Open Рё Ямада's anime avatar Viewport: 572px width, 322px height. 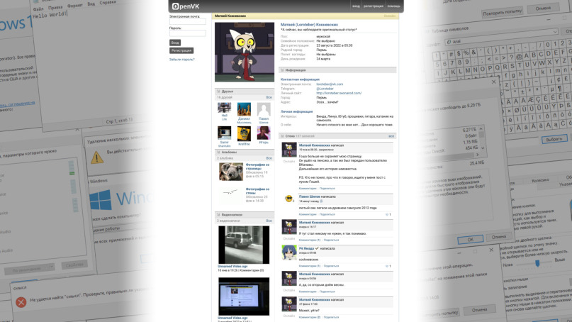point(289,252)
